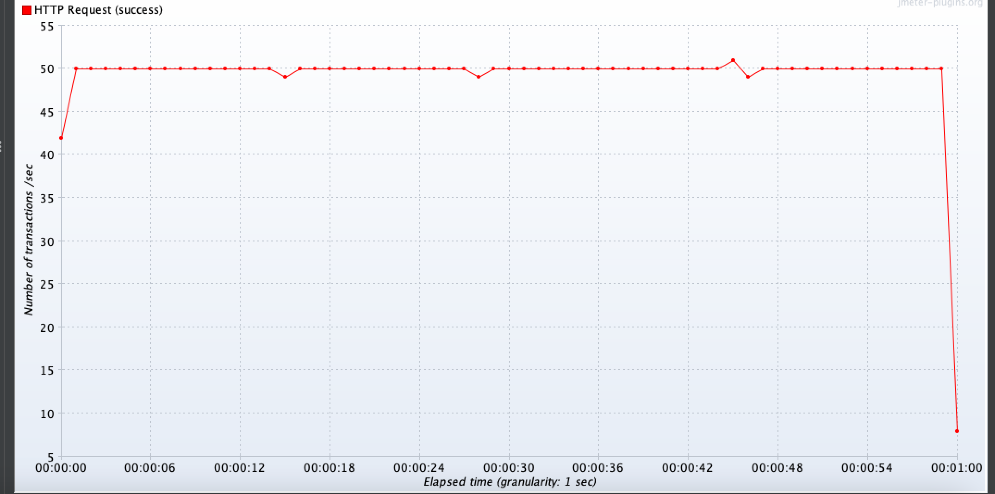The height and width of the screenshot is (494, 995).
Task: Click the x-axis label "00:00:12"
Action: click(x=240, y=468)
